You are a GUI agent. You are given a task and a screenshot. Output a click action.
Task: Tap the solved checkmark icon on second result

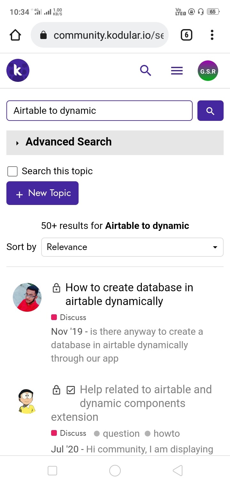click(x=71, y=390)
